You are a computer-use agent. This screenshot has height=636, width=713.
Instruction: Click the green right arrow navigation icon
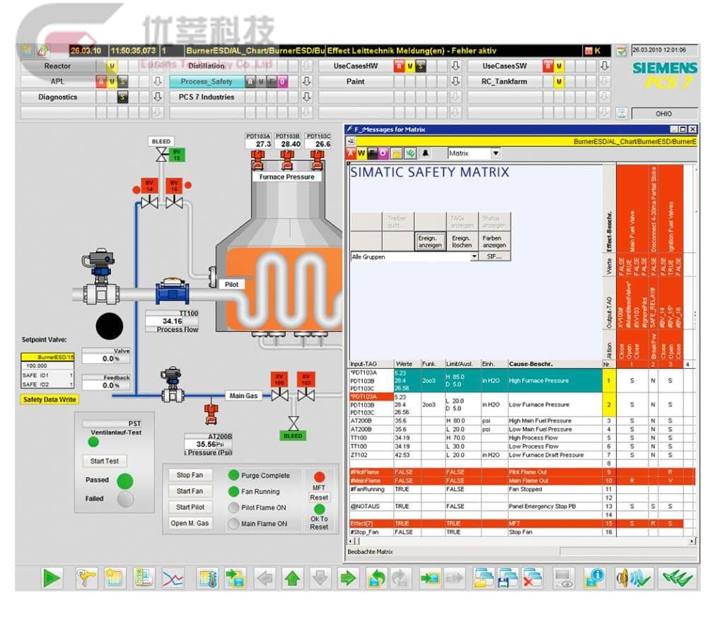(347, 579)
